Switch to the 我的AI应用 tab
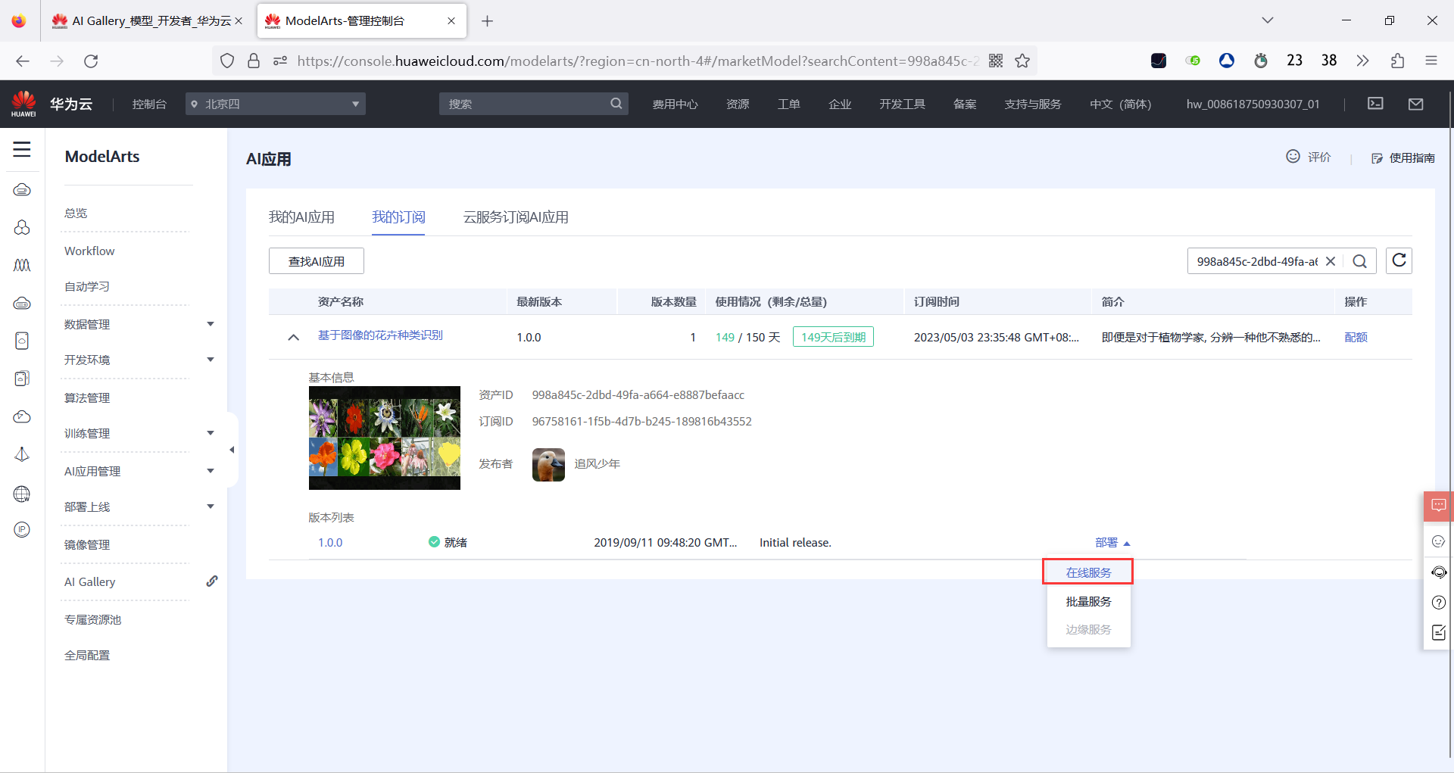1454x773 pixels. click(302, 217)
